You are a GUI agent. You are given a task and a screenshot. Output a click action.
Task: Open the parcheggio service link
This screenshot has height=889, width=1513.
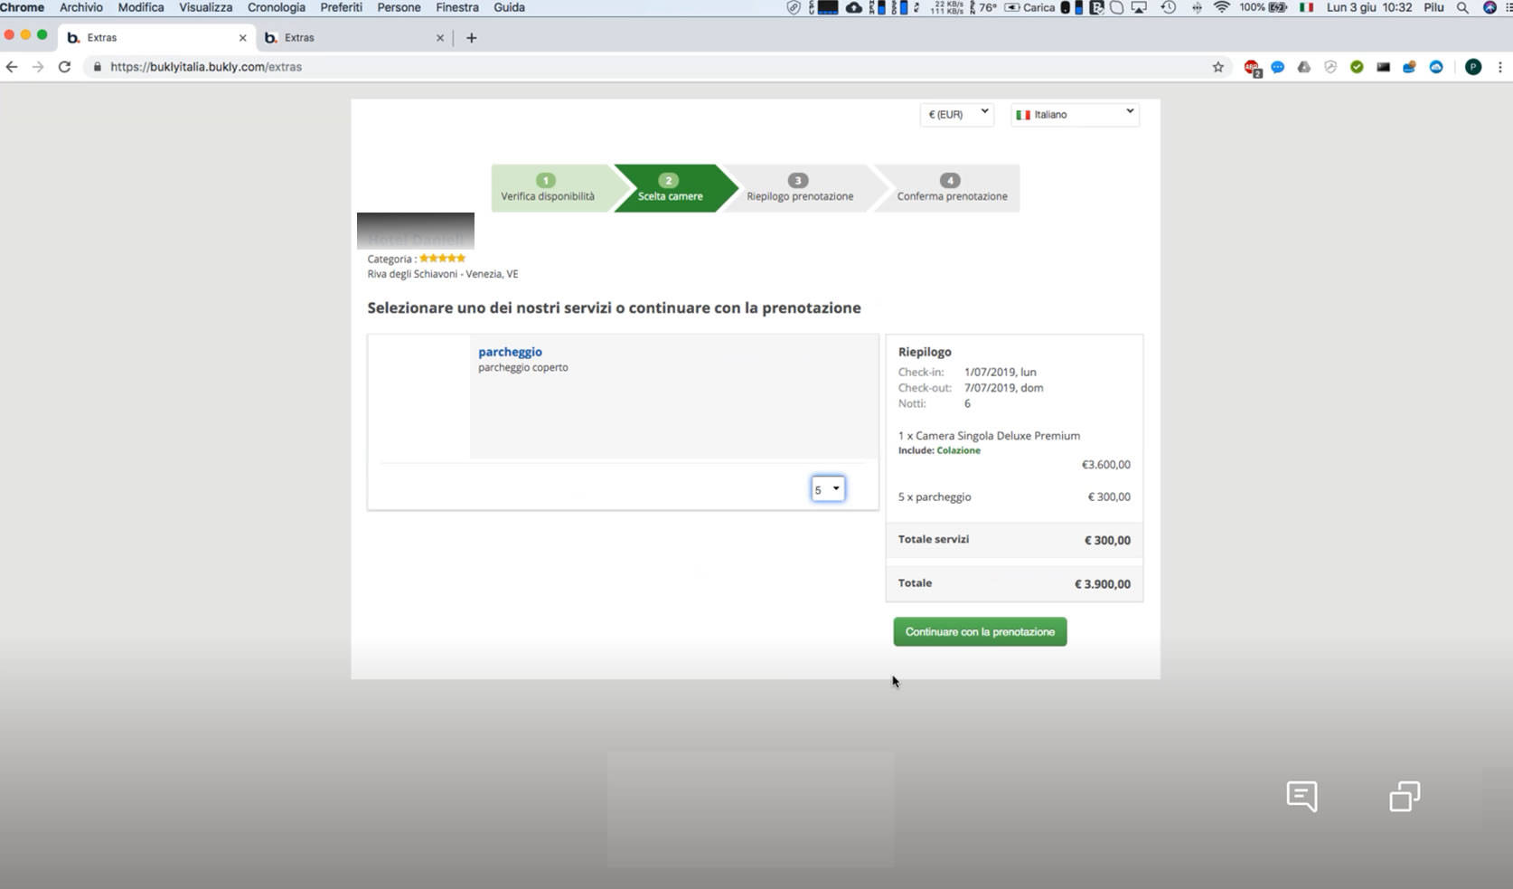510,352
